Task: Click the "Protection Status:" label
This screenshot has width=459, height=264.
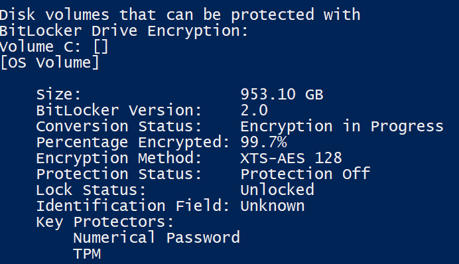Action: coord(119,174)
